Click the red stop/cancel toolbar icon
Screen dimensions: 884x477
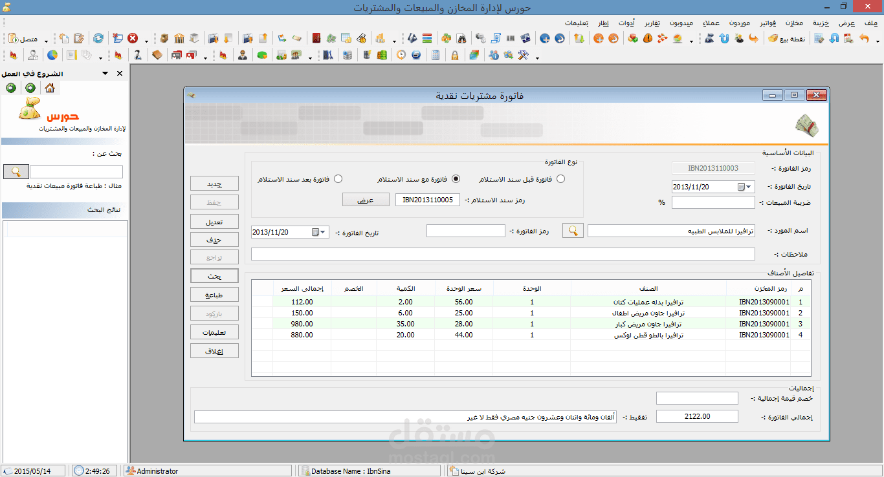[x=133, y=38]
